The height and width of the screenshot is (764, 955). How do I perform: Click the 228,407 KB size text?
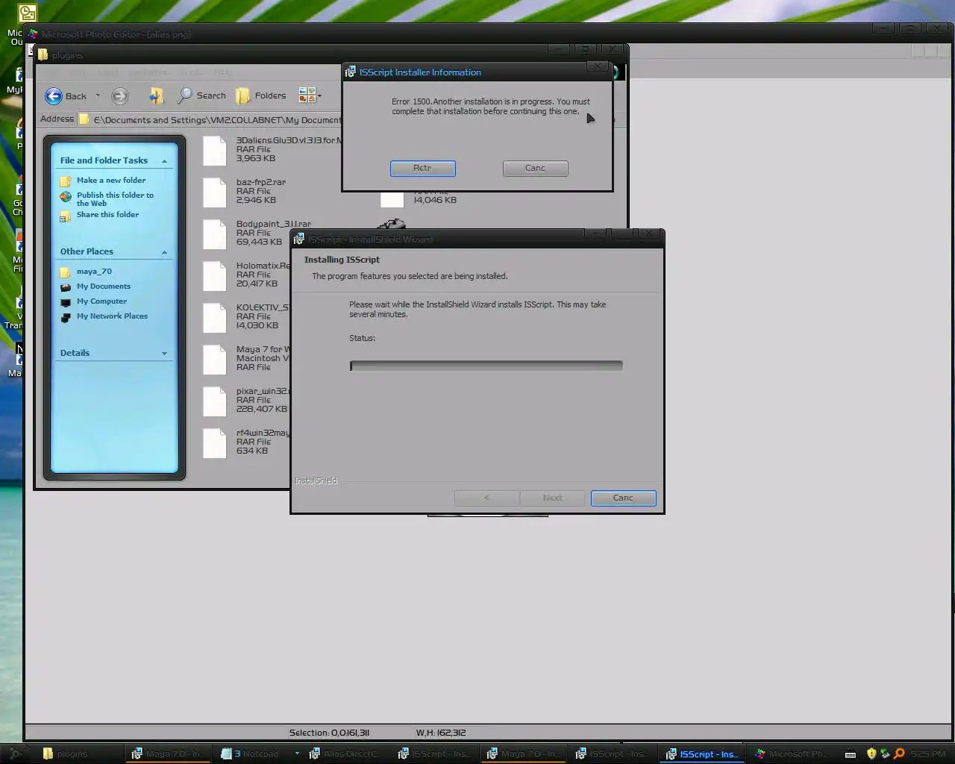(x=261, y=410)
